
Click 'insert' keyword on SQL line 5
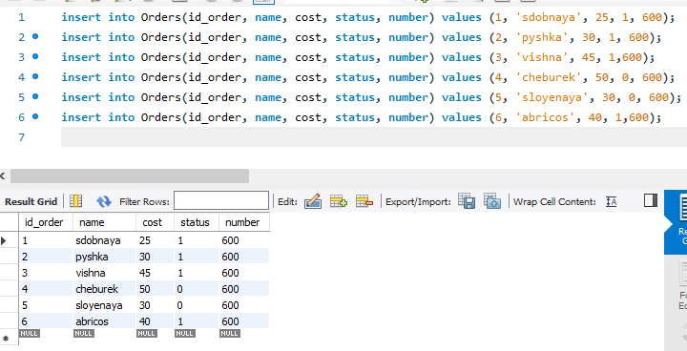[x=81, y=97]
